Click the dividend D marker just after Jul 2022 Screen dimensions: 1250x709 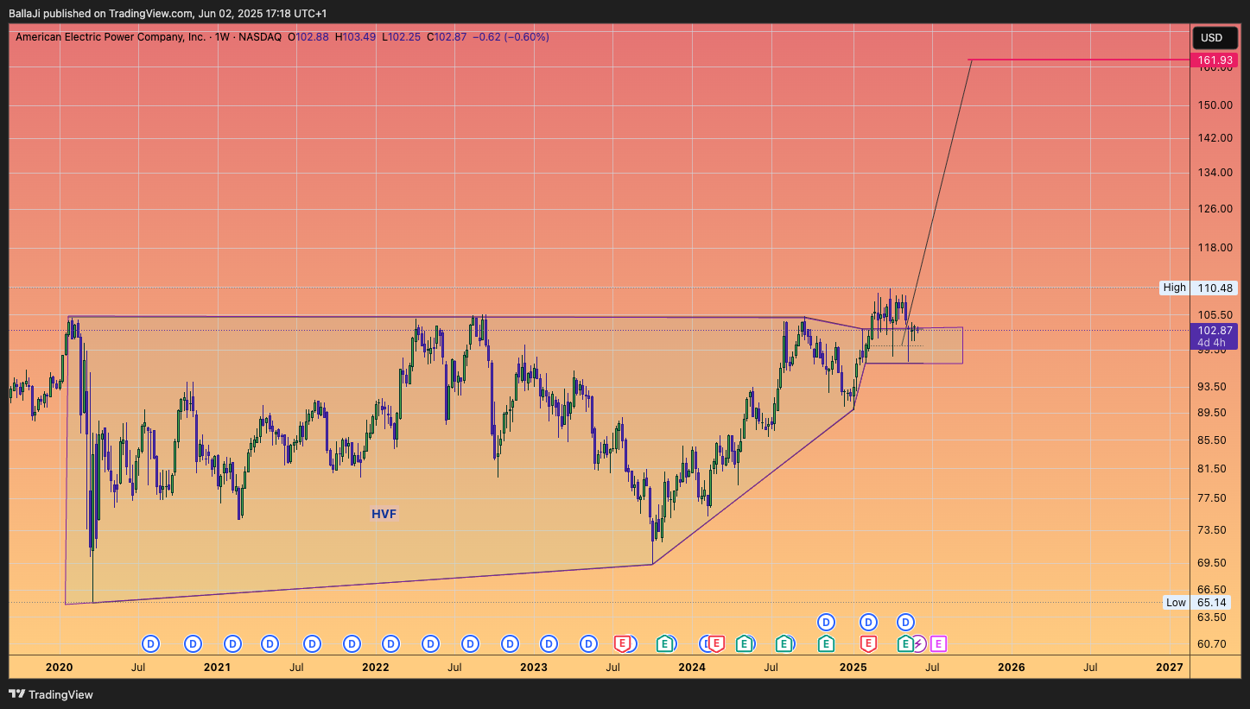click(470, 643)
